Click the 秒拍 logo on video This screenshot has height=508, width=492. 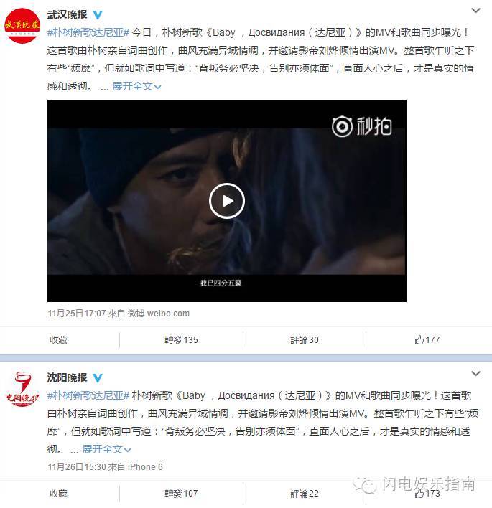tap(361, 126)
